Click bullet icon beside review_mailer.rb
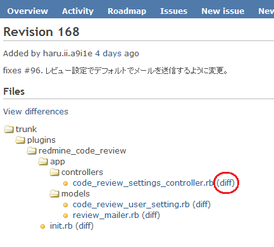Screen dimensions: 274x247 tap(66, 215)
